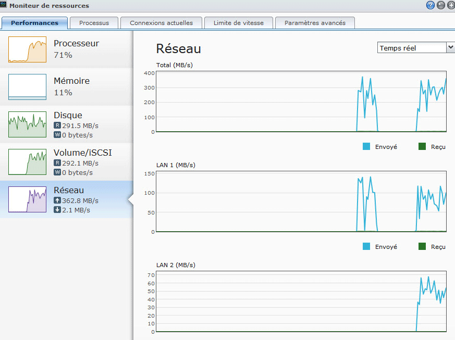
Task: Click the LAN 2 (MB/s) chart title
Action: (x=176, y=265)
